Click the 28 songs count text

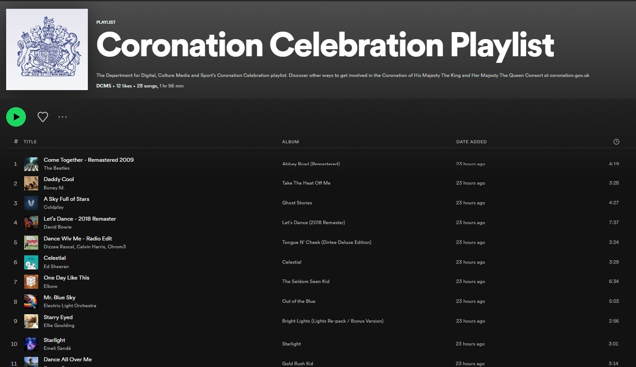point(147,86)
